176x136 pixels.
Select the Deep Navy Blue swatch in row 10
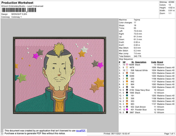point(127,90)
